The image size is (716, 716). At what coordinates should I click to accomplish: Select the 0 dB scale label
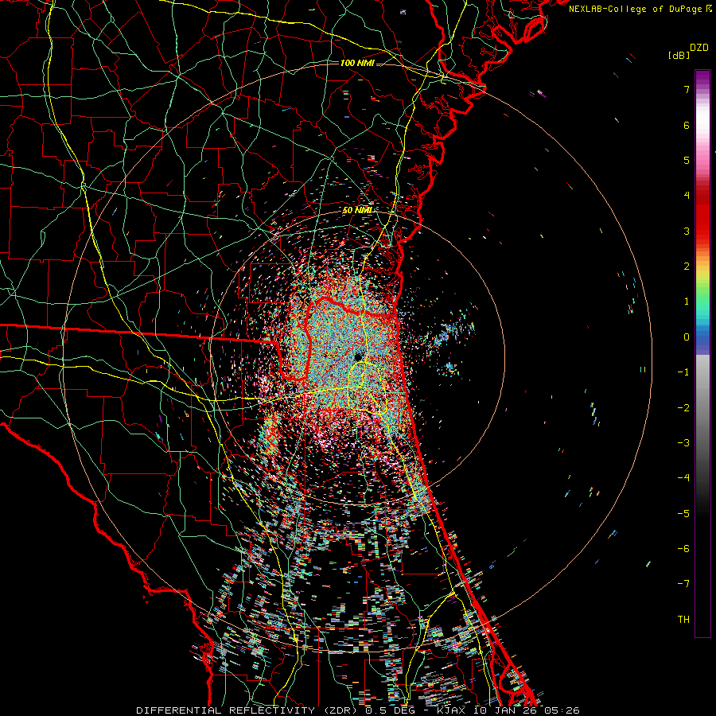[x=687, y=337]
